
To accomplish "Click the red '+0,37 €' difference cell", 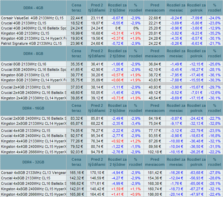I will (117, 39).
